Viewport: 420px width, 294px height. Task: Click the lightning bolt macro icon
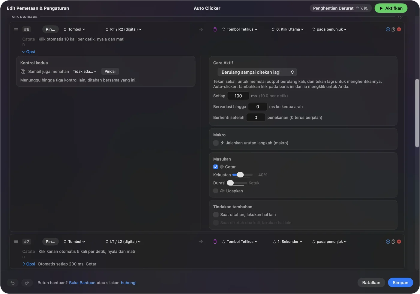pos(222,143)
